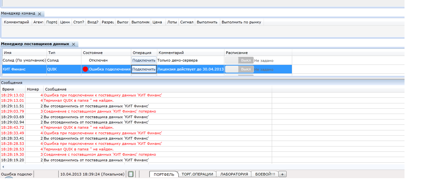The width and height of the screenshot is (448, 189).
Task: Click the Вход? column header
Action: coord(93,22)
